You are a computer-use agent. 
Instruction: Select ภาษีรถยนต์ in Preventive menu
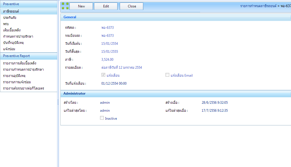pyautogui.click(x=29, y=11)
